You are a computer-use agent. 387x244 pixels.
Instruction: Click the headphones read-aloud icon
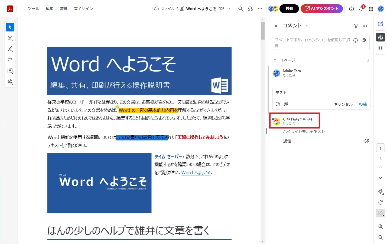tap(250, 9)
